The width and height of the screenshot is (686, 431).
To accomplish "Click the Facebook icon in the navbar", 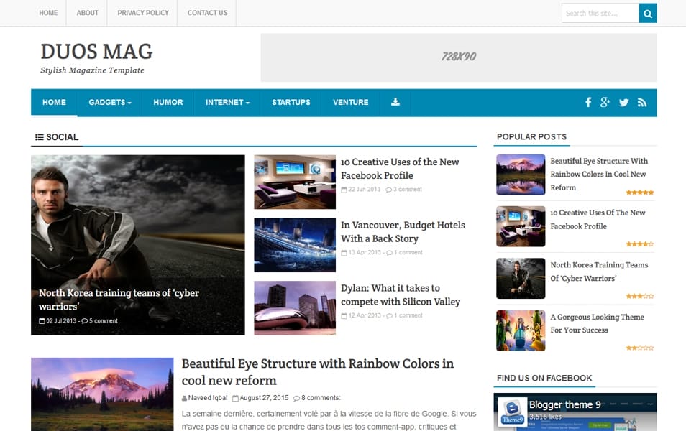I will pos(588,102).
